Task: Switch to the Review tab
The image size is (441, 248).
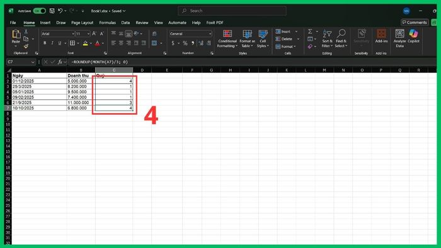Action: click(x=142, y=23)
